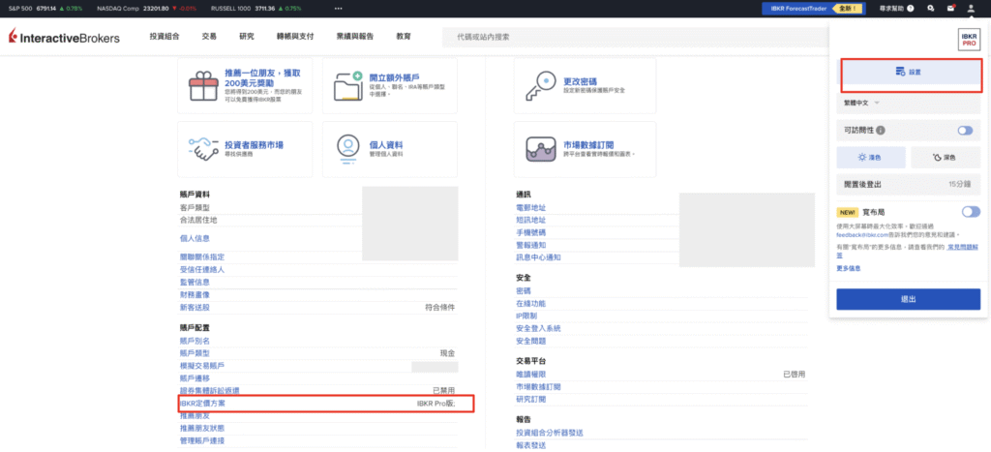Viewport: 991px width, 452px height.
Task: Click the 已禁用 status text
Action: click(443, 391)
